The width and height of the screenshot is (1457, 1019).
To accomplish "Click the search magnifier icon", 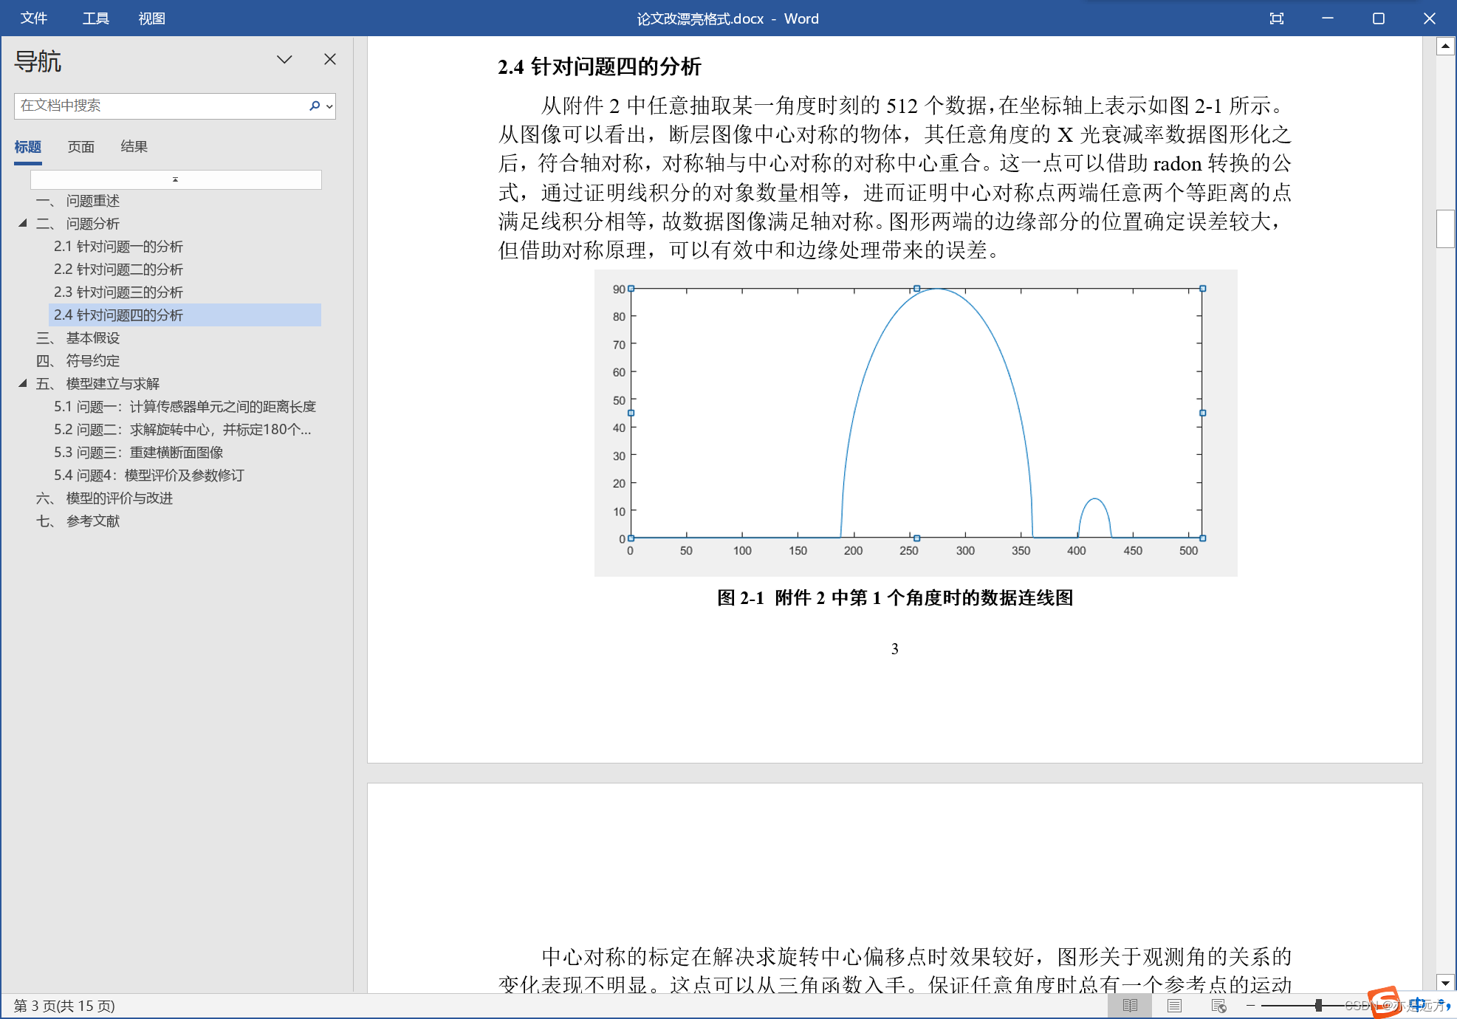I will pos(315,106).
